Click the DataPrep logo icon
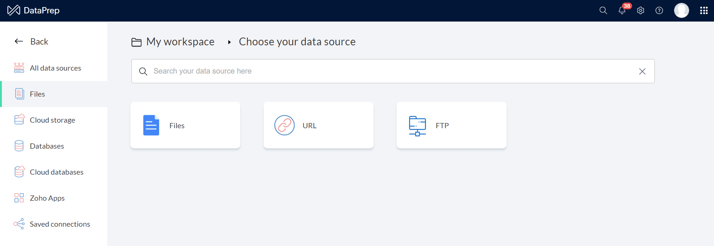This screenshot has height=246, width=714. [14, 10]
